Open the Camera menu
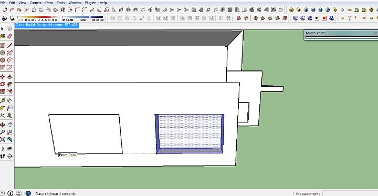378x196 pixels. point(36,3)
